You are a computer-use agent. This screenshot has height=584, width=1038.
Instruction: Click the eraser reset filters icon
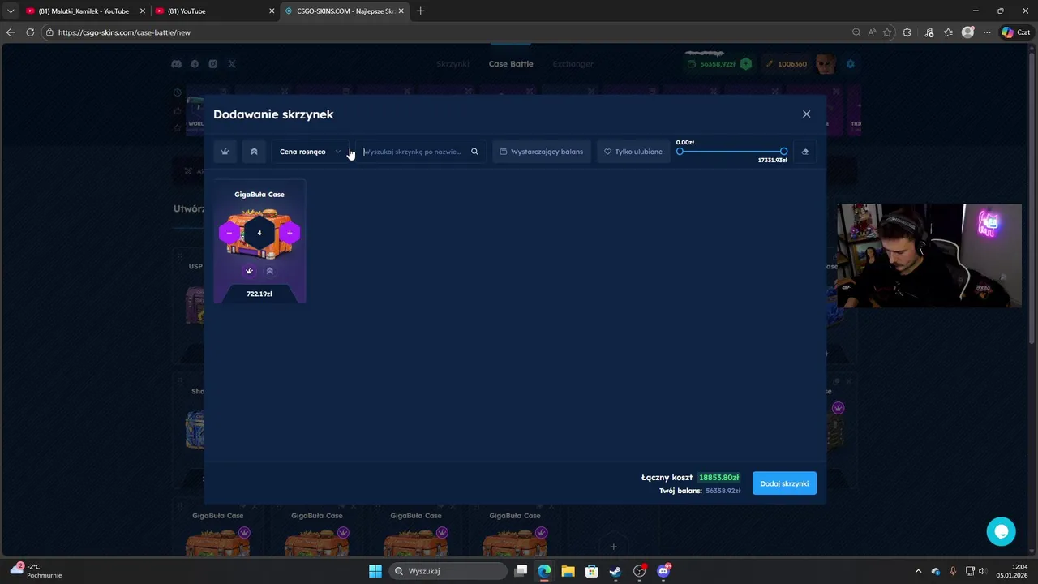pyautogui.click(x=804, y=152)
